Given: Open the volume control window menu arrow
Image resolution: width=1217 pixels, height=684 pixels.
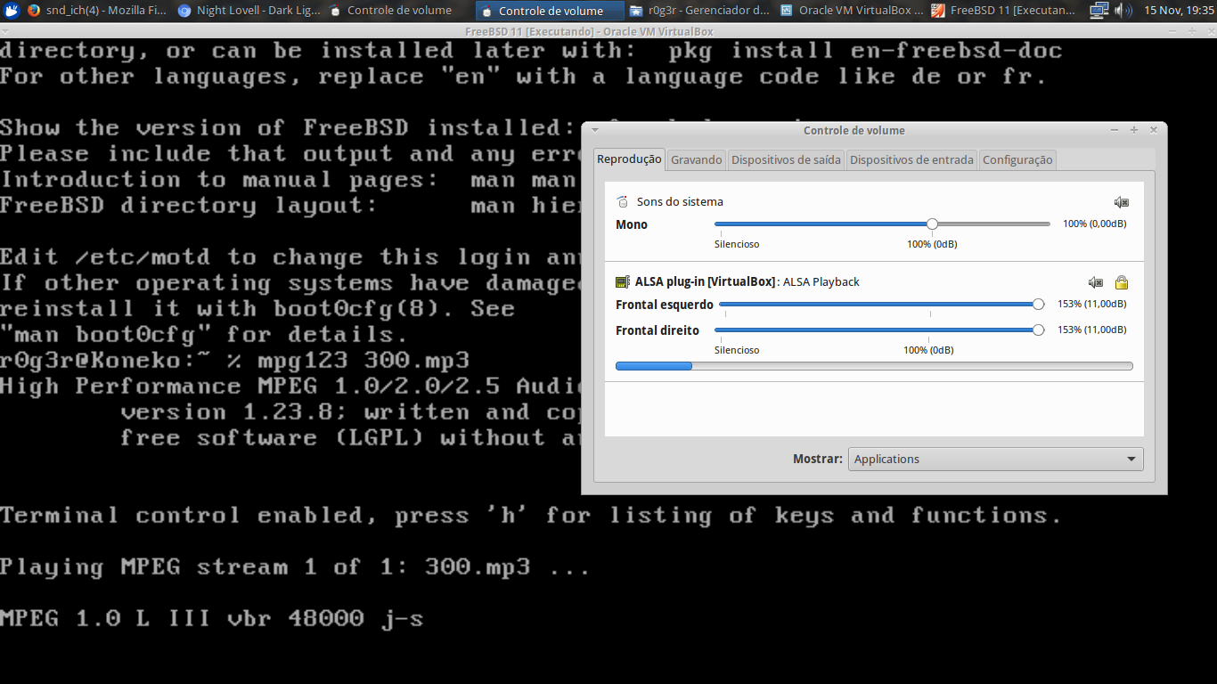Looking at the screenshot, I should (595, 130).
